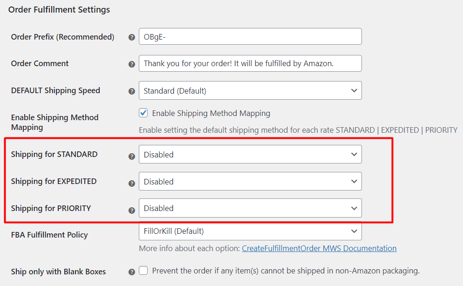This screenshot has height=286, width=463.
Task: Enable Ship only with Blank Boxes checkbox
Action: (143, 270)
